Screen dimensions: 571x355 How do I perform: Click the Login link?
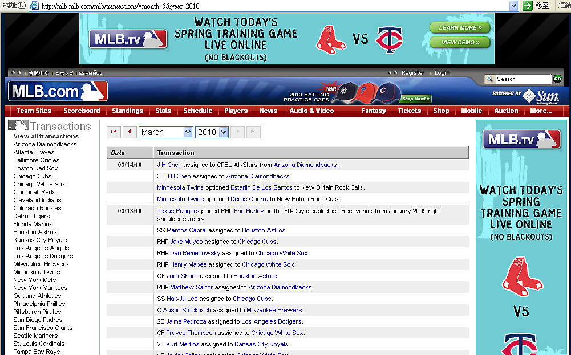point(442,73)
